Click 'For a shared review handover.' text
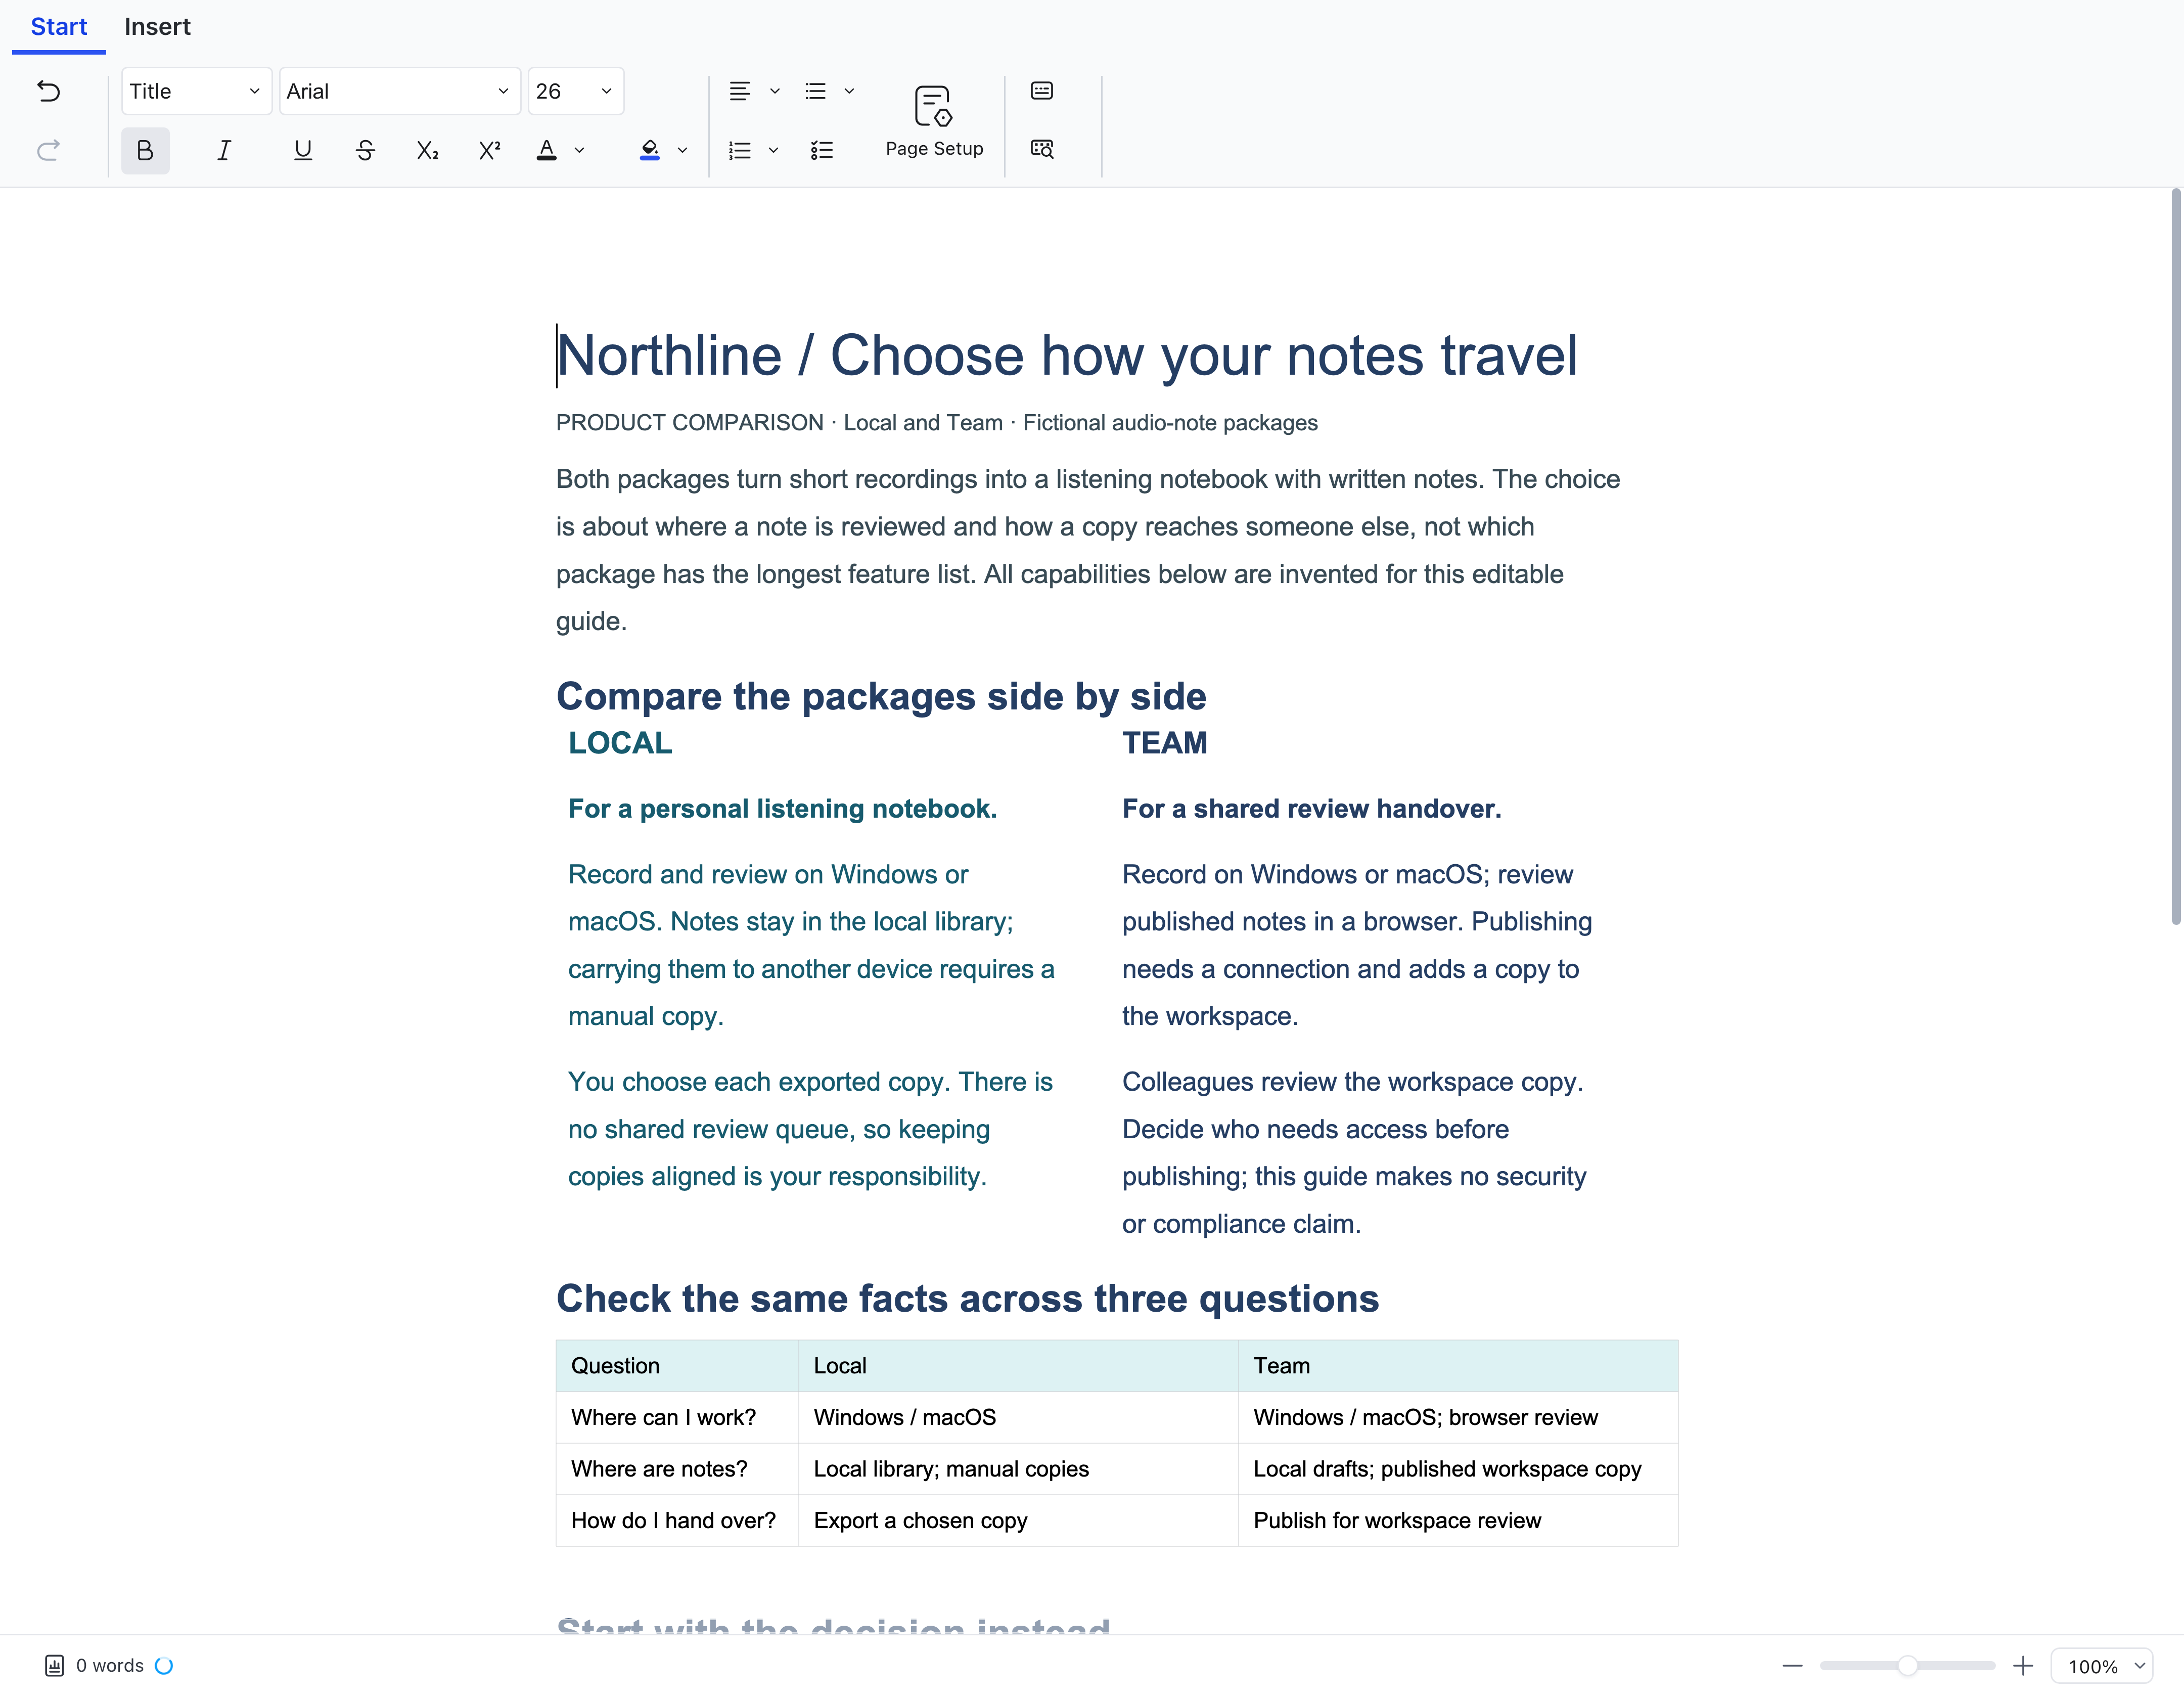The width and height of the screenshot is (2184, 1696). click(1312, 809)
